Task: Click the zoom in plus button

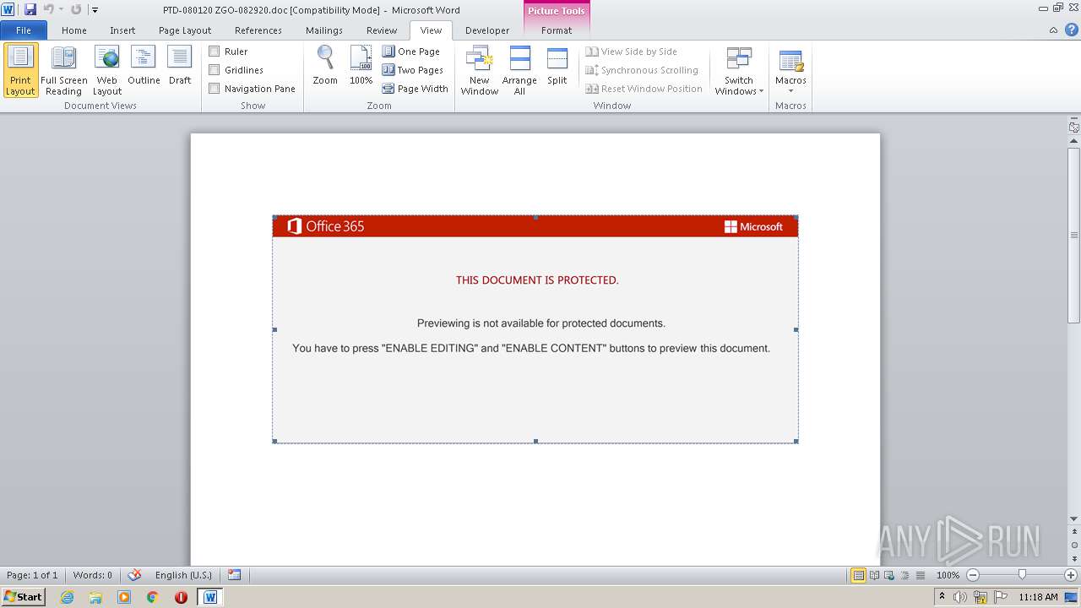Action: 1071,575
